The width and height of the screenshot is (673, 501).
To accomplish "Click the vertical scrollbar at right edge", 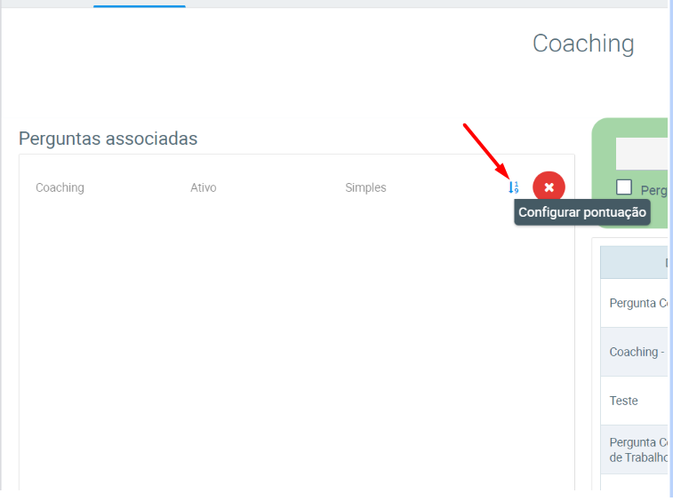I will click(669, 249).
